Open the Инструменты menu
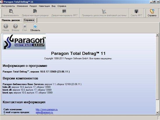The image size is (160, 120). (x=8, y=6)
